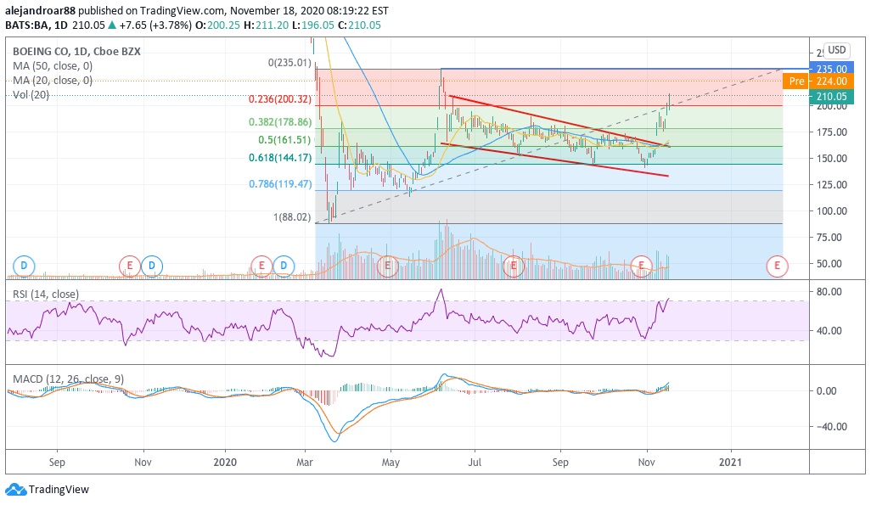Click the May label on the time axis
This screenshot has width=871, height=505.
[391, 463]
